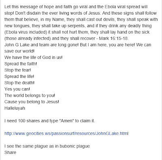This screenshot has width=162, height=160.
Task: Click the line "The world belongs to you!"
Action: (30, 95)
